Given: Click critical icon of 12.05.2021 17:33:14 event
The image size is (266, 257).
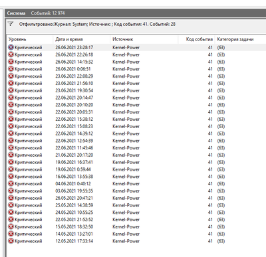Looking at the screenshot, I should 11,241.
